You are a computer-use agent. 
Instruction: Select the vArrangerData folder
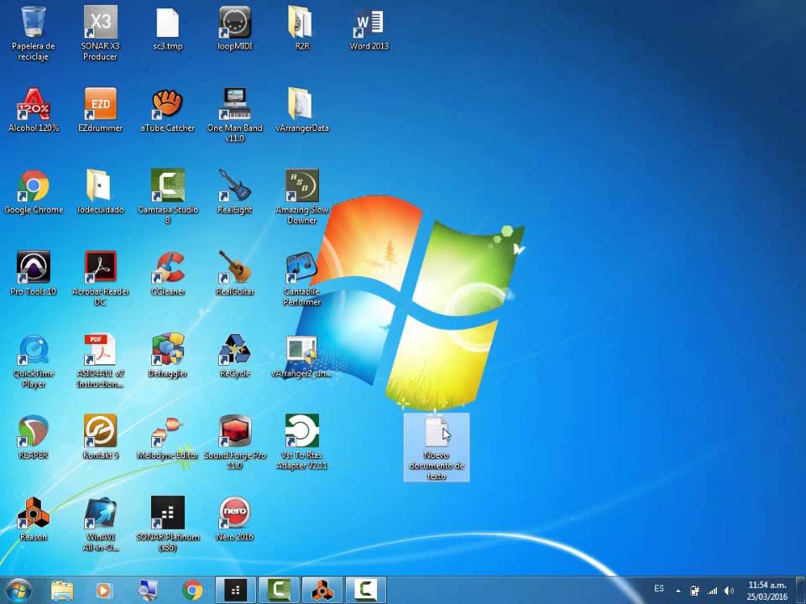pyautogui.click(x=301, y=110)
